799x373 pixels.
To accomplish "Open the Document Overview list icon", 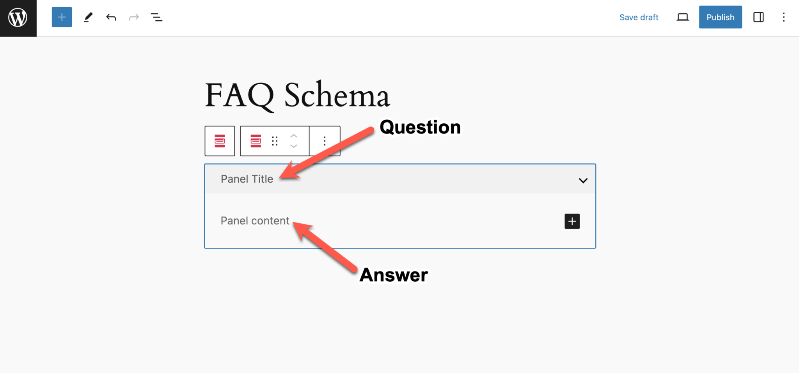I will 156,17.
